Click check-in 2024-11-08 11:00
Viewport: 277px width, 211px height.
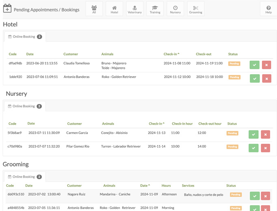click(x=177, y=63)
